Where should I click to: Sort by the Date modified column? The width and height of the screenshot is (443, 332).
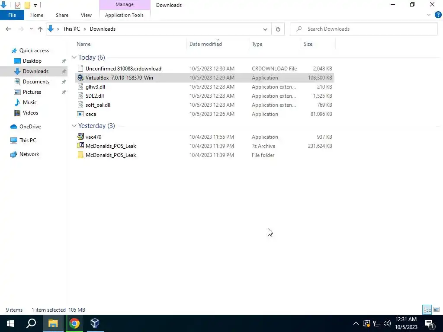205,44
